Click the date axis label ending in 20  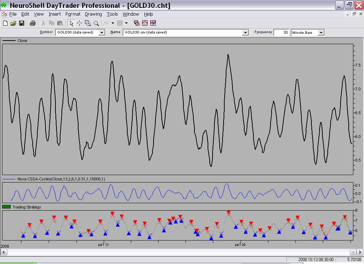coord(240,245)
